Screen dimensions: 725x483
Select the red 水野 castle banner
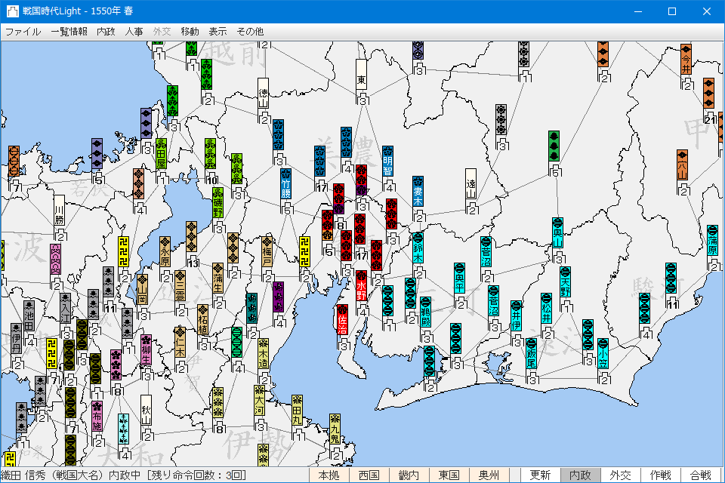point(362,285)
